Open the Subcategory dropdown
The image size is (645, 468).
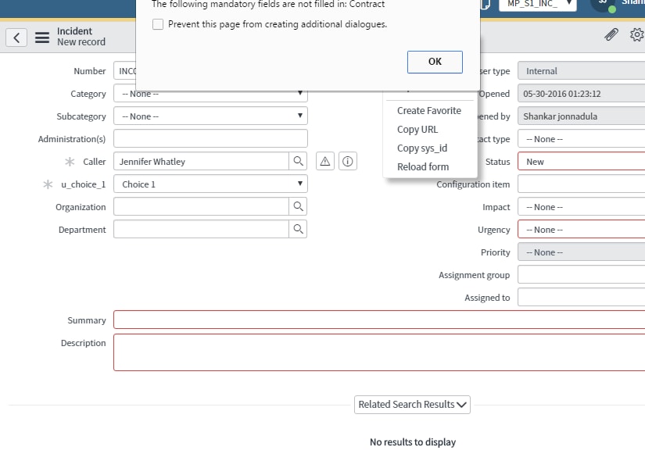pos(210,116)
